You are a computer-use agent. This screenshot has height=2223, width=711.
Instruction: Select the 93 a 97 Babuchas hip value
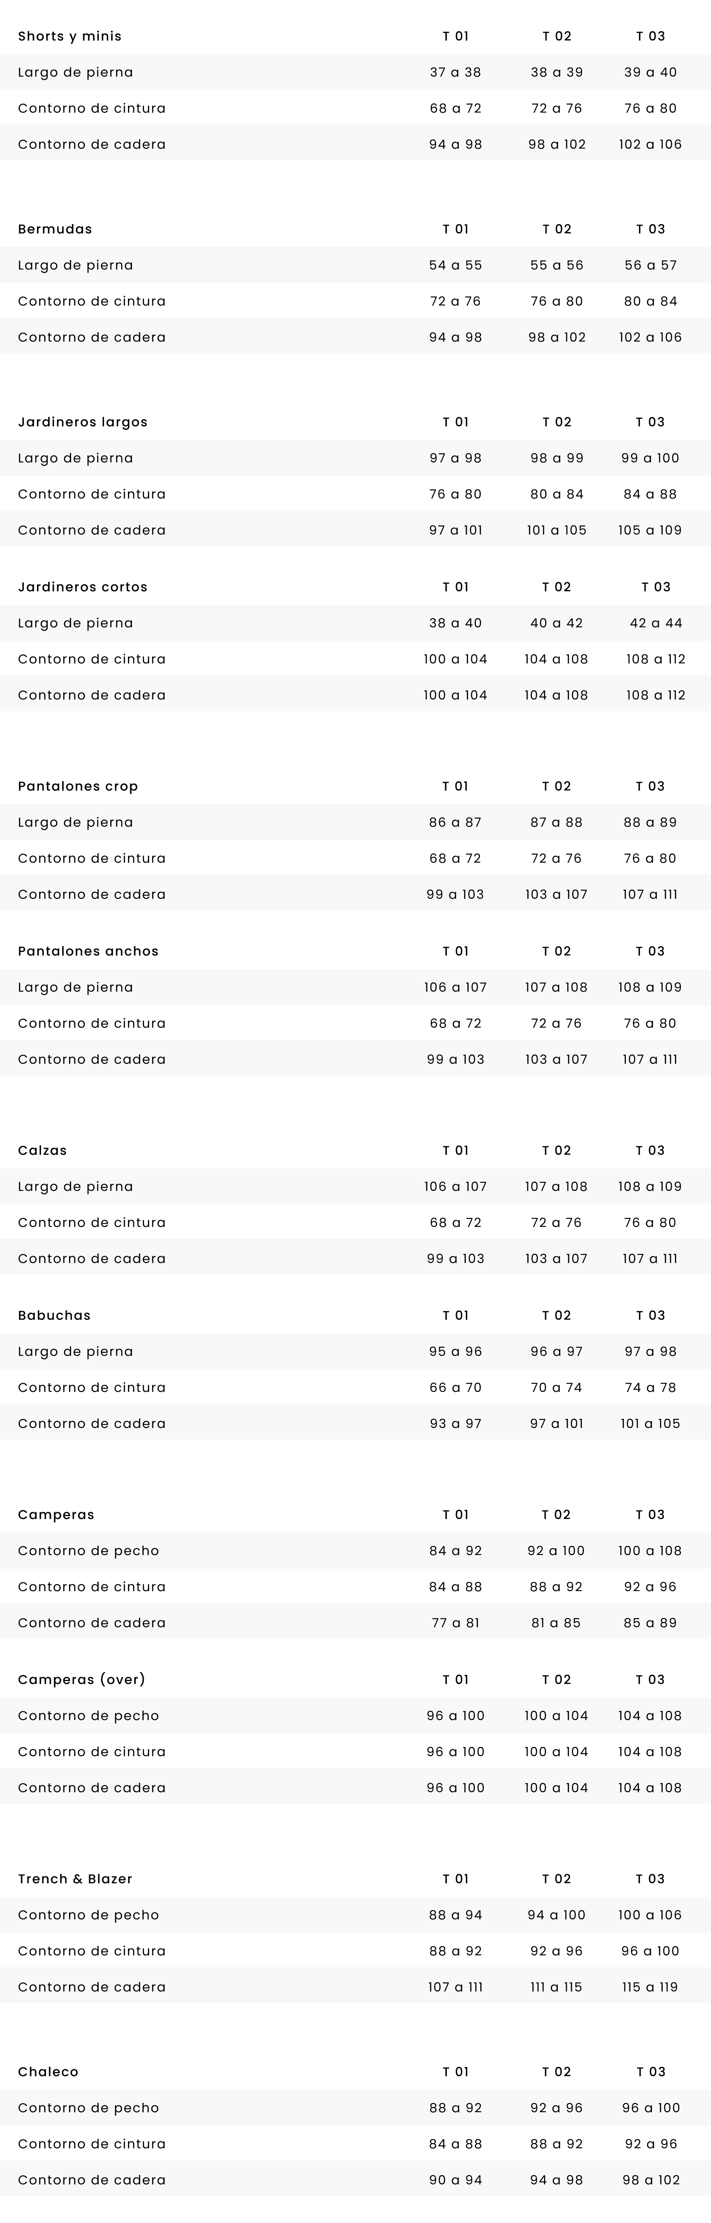[x=456, y=1424]
